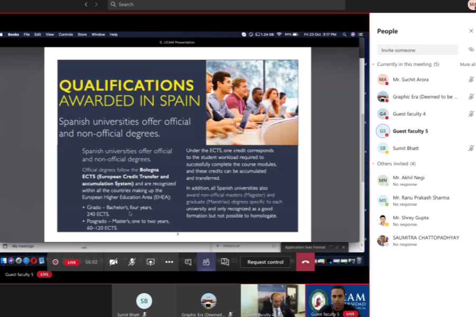The height and width of the screenshot is (317, 476).
Task: Open Spotlight search from the menu bar
Action: [344, 34]
